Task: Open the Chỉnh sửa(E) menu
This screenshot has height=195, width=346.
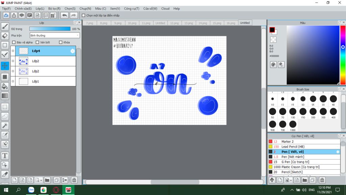Action: [23, 8]
